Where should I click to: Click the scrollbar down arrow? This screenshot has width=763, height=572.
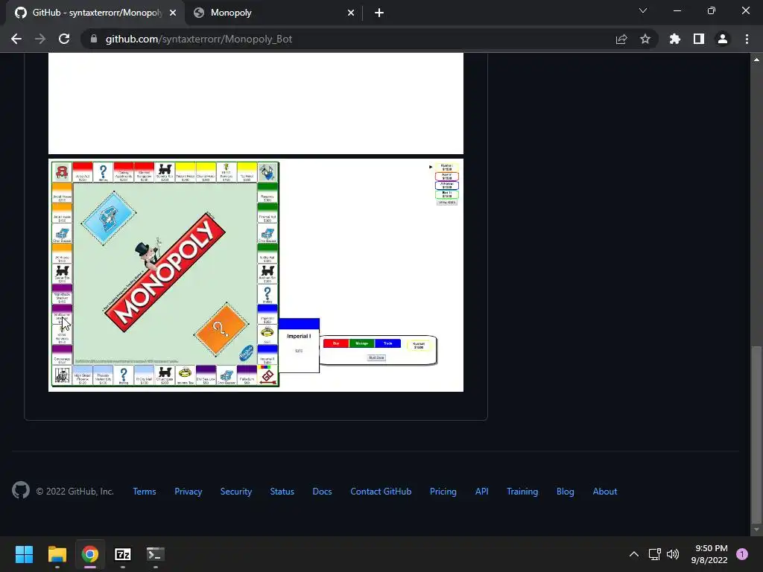tap(756, 530)
